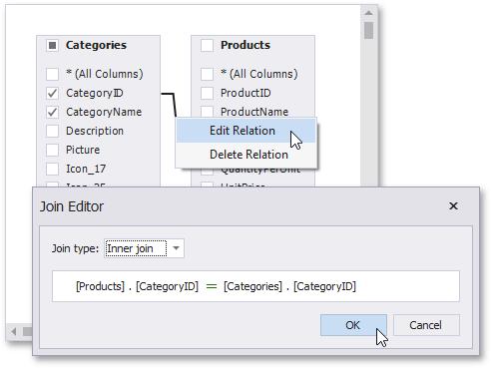Close the Join Editor dialog
The height and width of the screenshot is (368, 491).
click(453, 206)
